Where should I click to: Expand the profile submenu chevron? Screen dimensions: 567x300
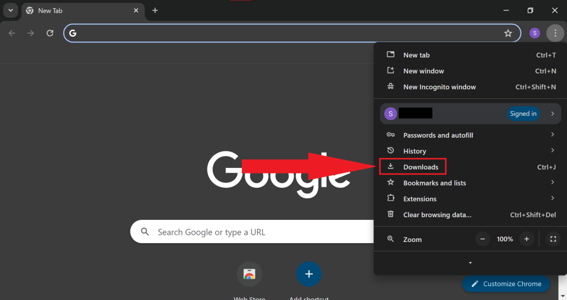click(553, 114)
